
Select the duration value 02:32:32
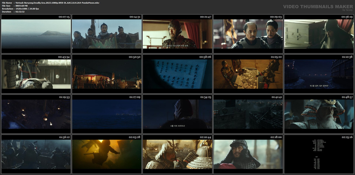click(20, 12)
